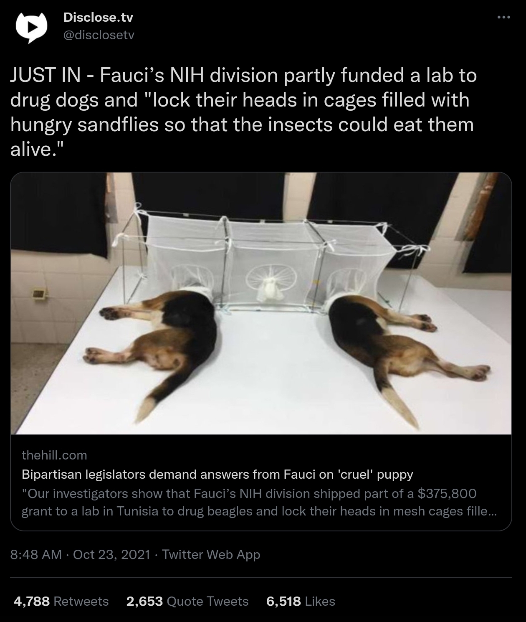
Task: Open the thehill.com source domain link
Action: pyautogui.click(x=54, y=455)
